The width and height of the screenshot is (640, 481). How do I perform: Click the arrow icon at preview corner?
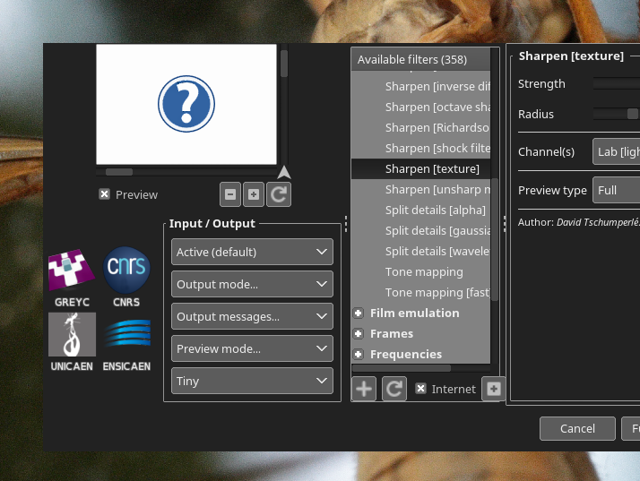(x=284, y=172)
